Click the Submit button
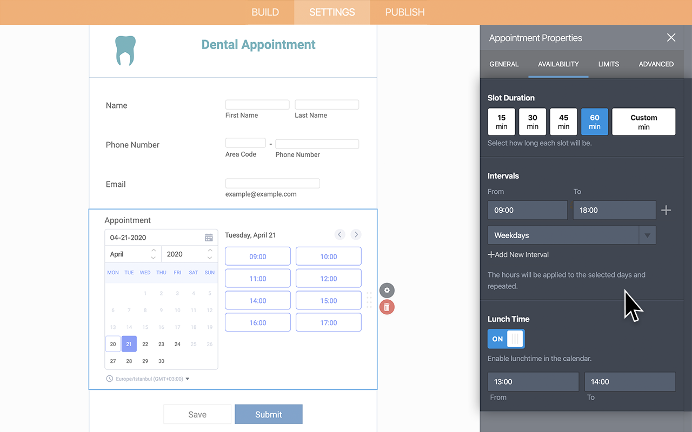Viewport: 692px width, 432px height. 269,414
